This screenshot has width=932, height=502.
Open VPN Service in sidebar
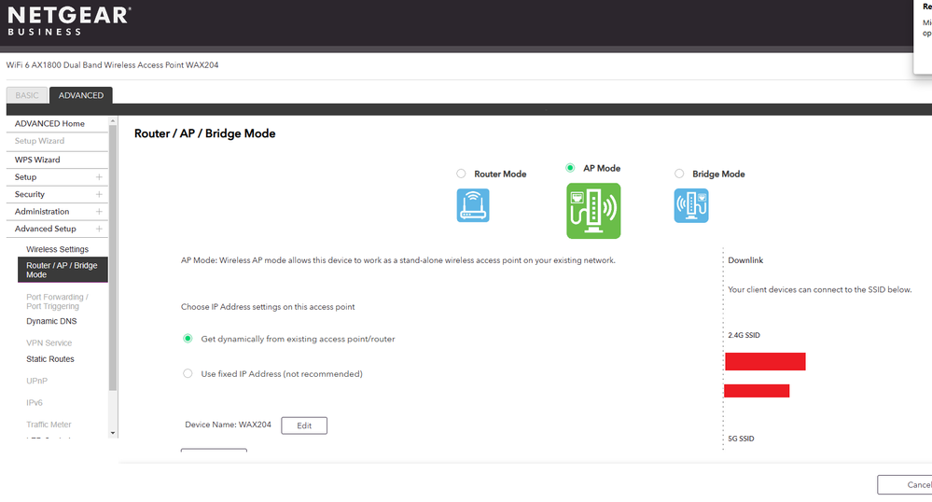point(49,343)
